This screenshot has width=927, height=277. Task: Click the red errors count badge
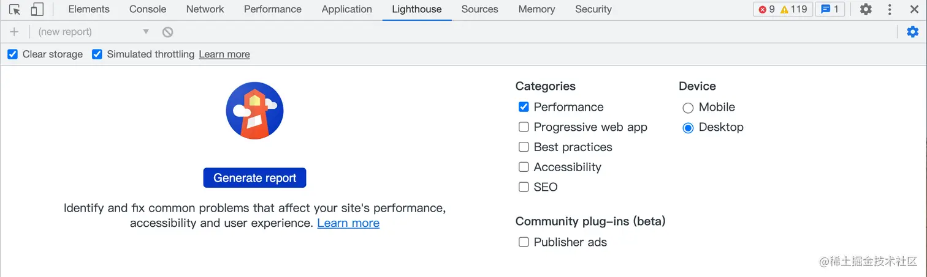(x=767, y=9)
